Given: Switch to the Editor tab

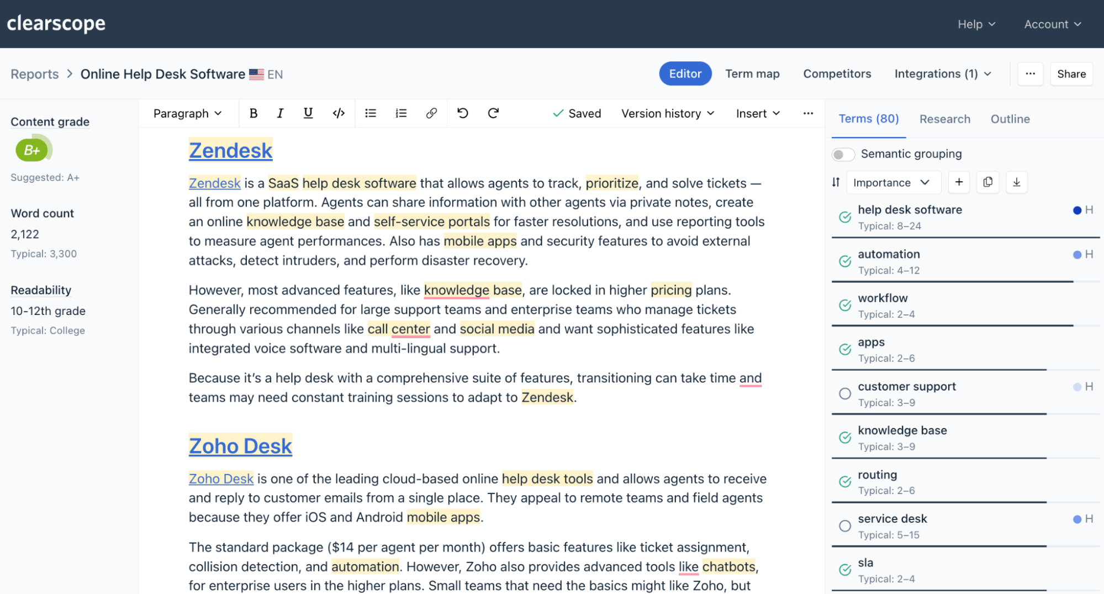Looking at the screenshot, I should (x=685, y=73).
